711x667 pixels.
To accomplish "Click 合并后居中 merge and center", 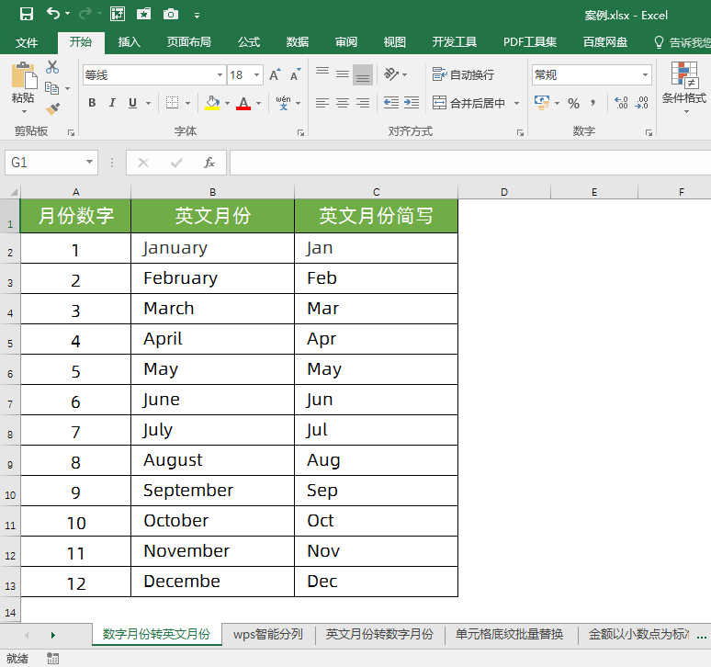I will point(468,103).
